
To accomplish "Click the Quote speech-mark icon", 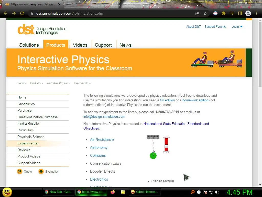I will pyautogui.click(x=19, y=171).
